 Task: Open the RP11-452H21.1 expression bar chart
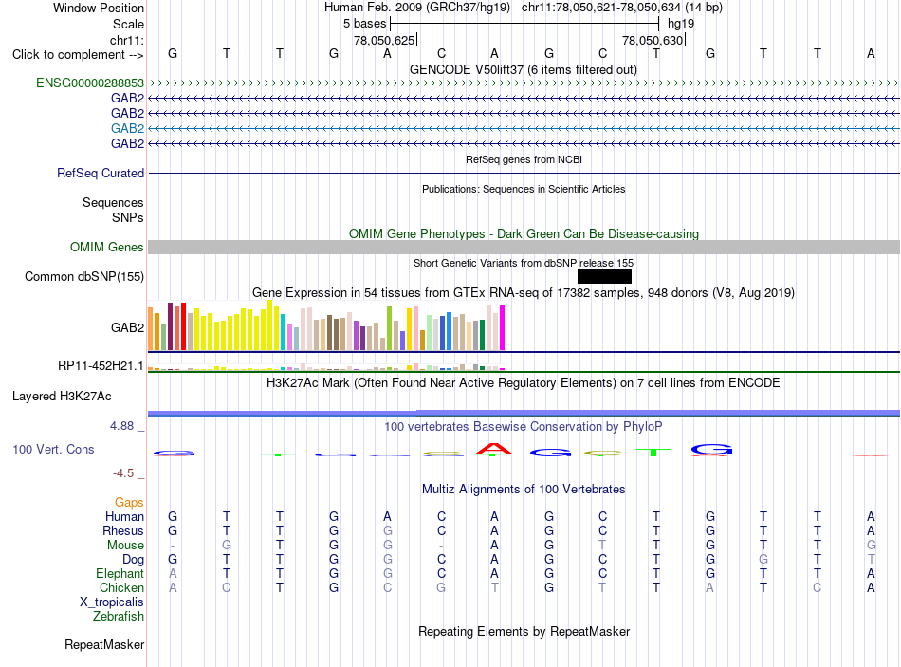(x=326, y=367)
